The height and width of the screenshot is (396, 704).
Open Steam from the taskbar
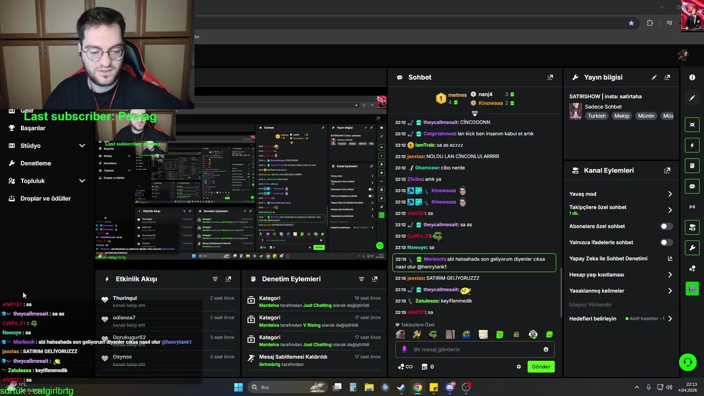402,387
